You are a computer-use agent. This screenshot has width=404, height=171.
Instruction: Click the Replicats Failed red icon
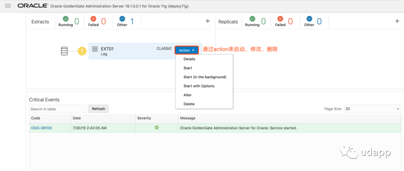(x=280, y=19)
